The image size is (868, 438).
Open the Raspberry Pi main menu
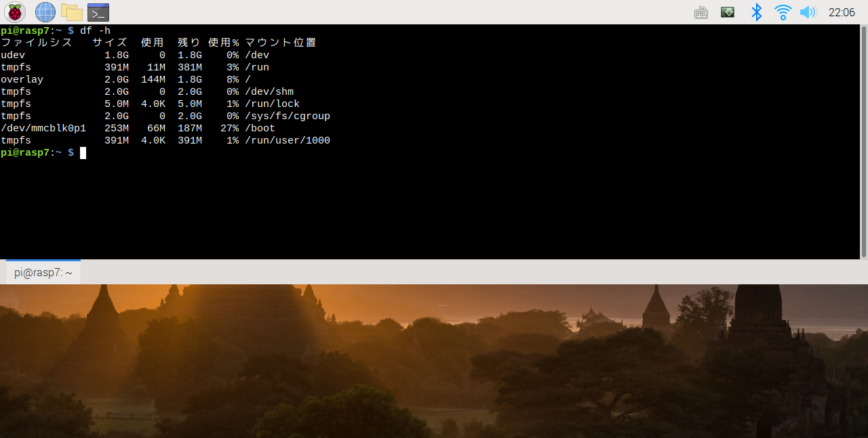pyautogui.click(x=14, y=12)
